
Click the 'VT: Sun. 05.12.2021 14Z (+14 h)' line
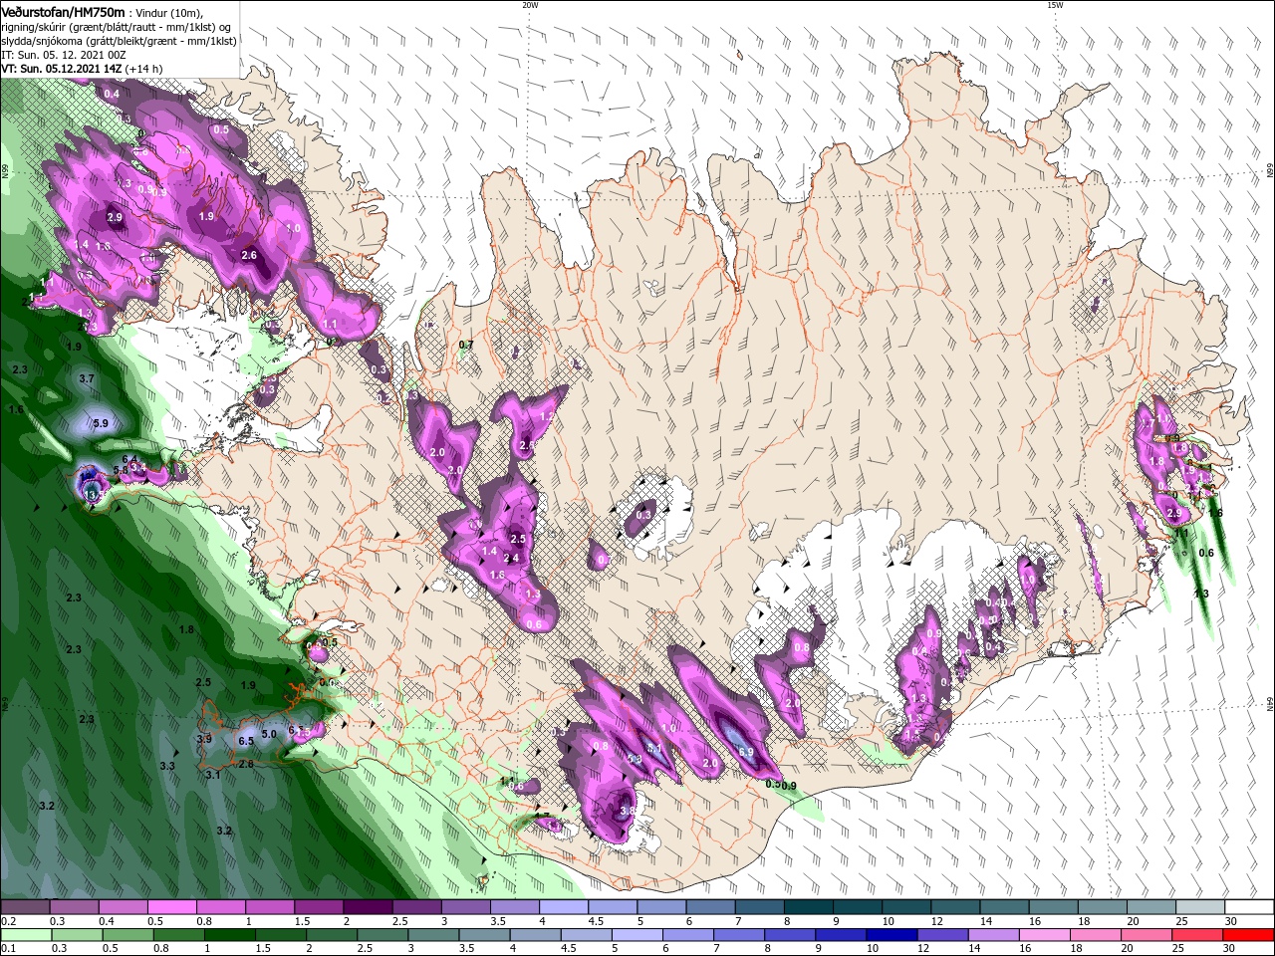point(82,69)
